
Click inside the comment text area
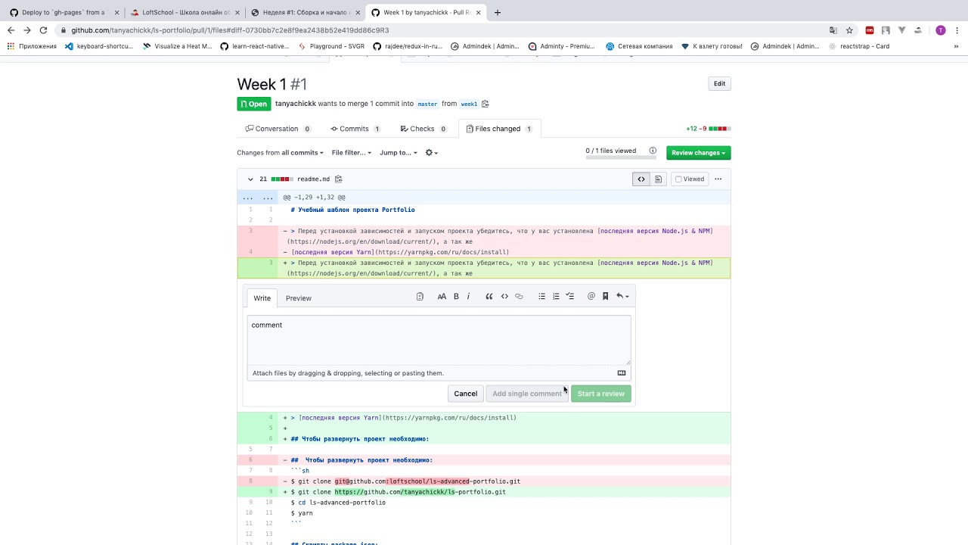439,339
